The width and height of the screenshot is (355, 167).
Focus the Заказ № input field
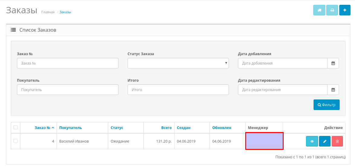click(x=68, y=63)
